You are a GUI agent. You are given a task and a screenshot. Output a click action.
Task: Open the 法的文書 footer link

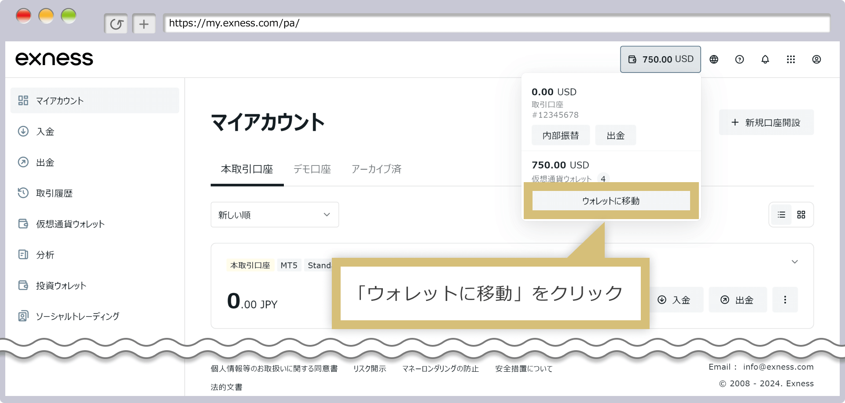click(x=226, y=387)
